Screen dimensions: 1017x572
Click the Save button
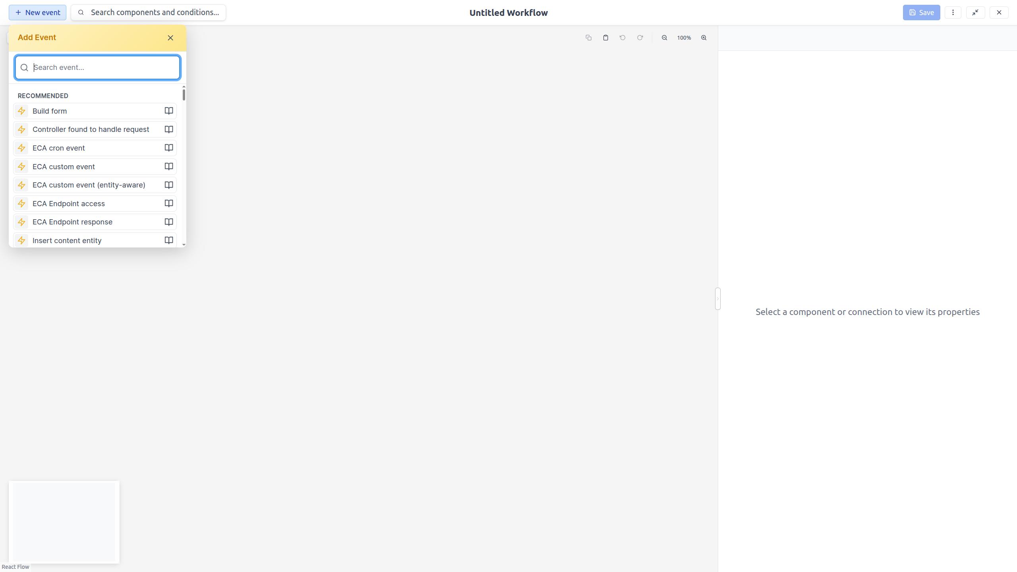(921, 12)
